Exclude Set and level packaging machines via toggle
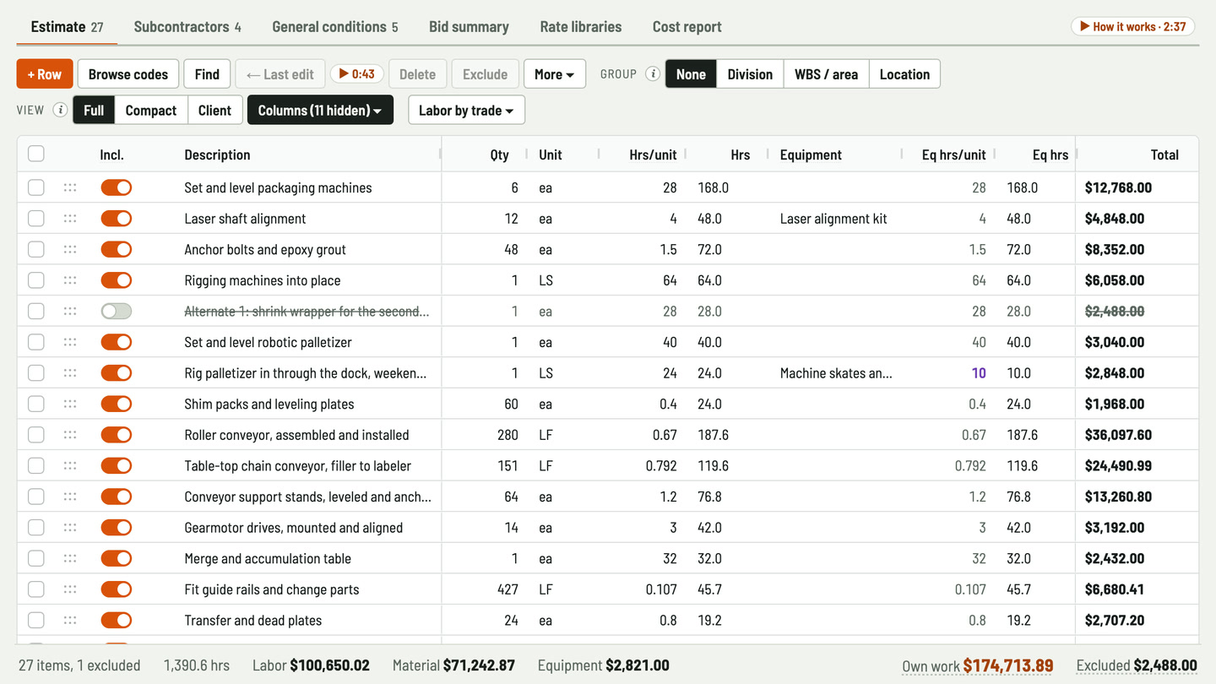 117,187
